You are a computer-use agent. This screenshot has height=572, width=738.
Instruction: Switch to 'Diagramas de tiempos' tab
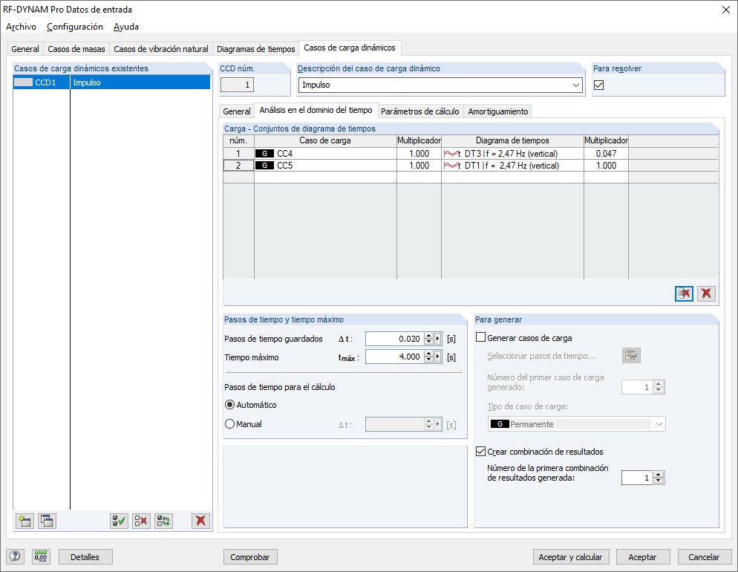255,49
